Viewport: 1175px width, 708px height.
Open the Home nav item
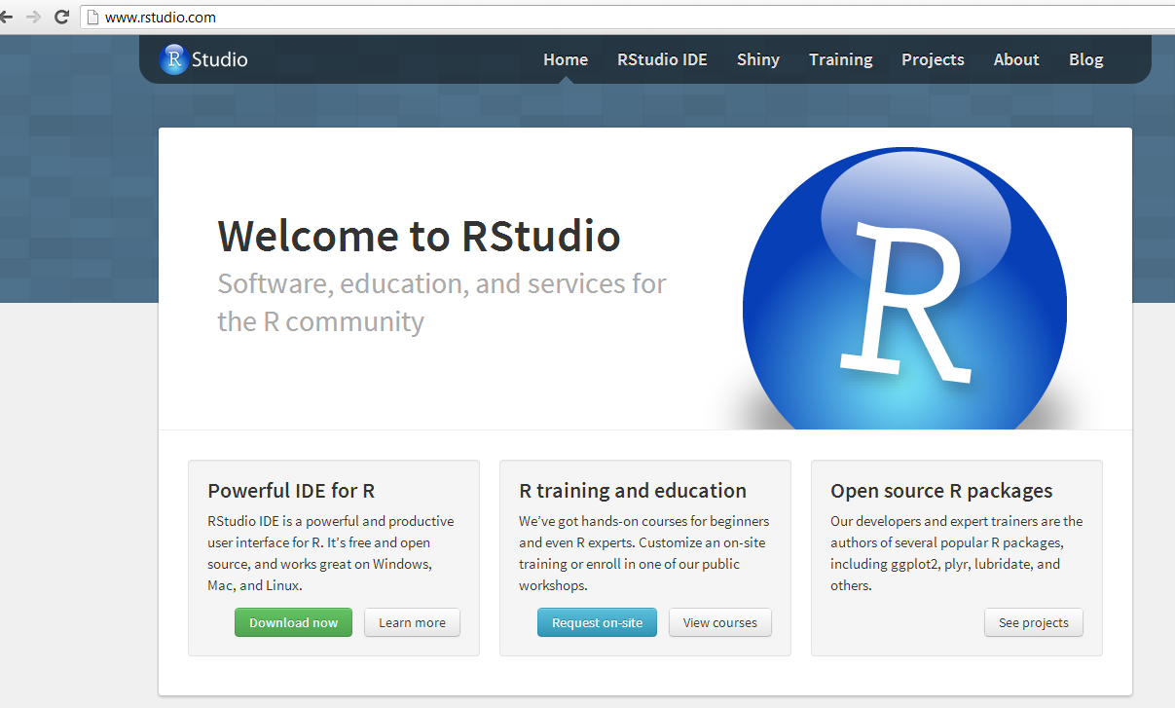pos(566,59)
